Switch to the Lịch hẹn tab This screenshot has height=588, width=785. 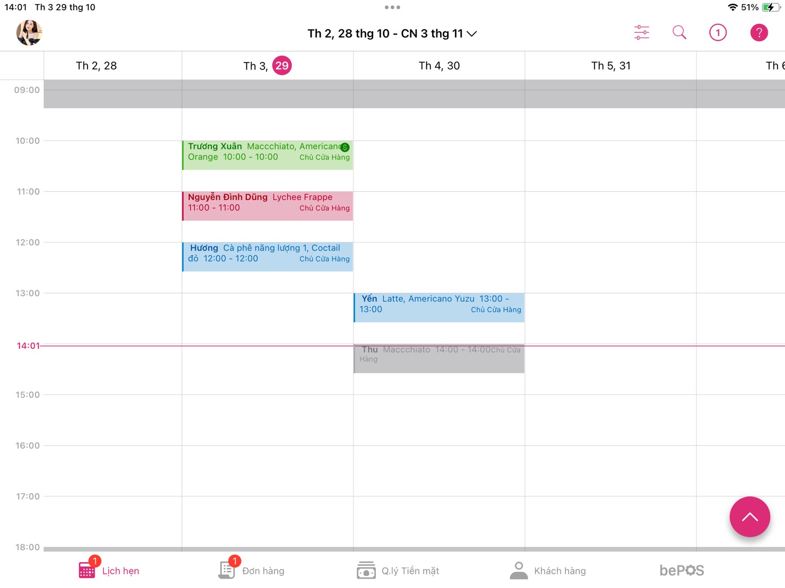tap(109, 571)
